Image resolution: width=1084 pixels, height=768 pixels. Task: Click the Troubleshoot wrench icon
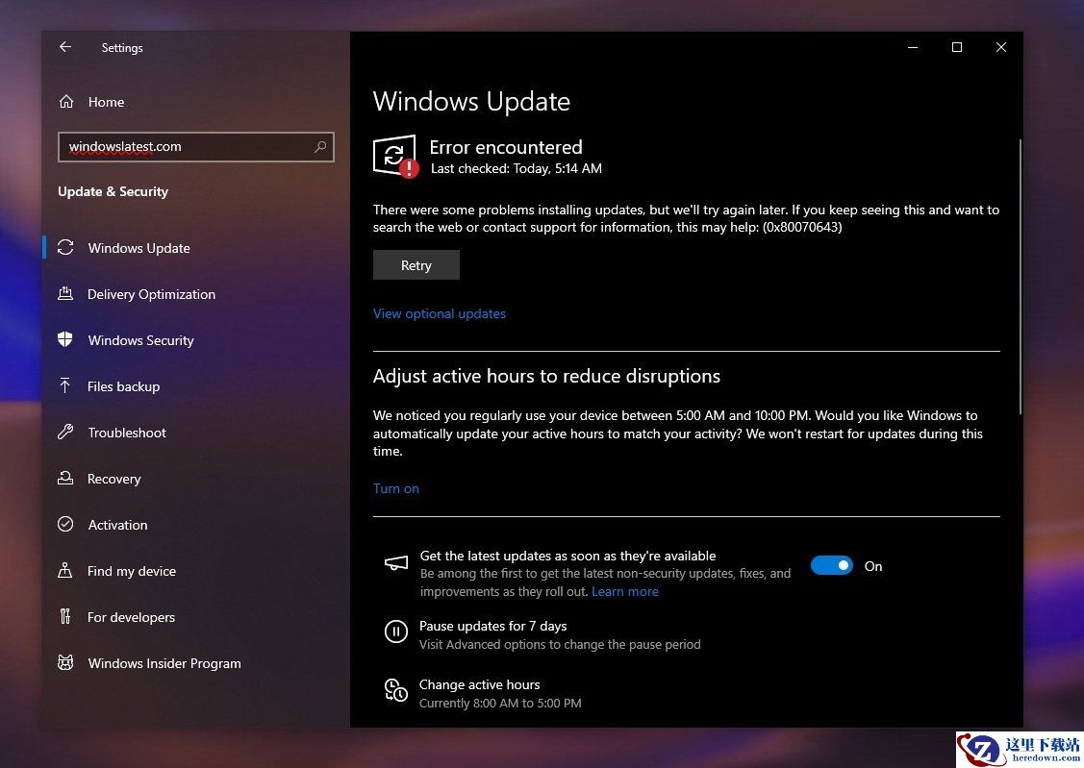pyautogui.click(x=65, y=432)
